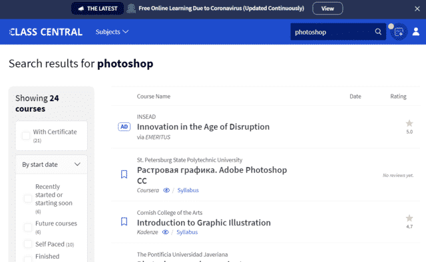Click the star rating 5.0 icon

(x=409, y=124)
